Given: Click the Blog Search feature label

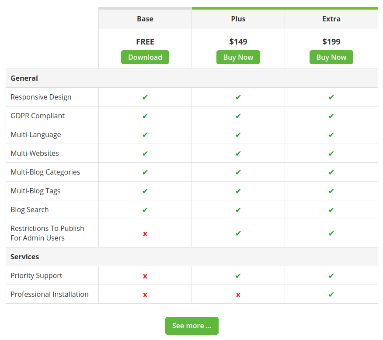Looking at the screenshot, I should click(30, 210).
